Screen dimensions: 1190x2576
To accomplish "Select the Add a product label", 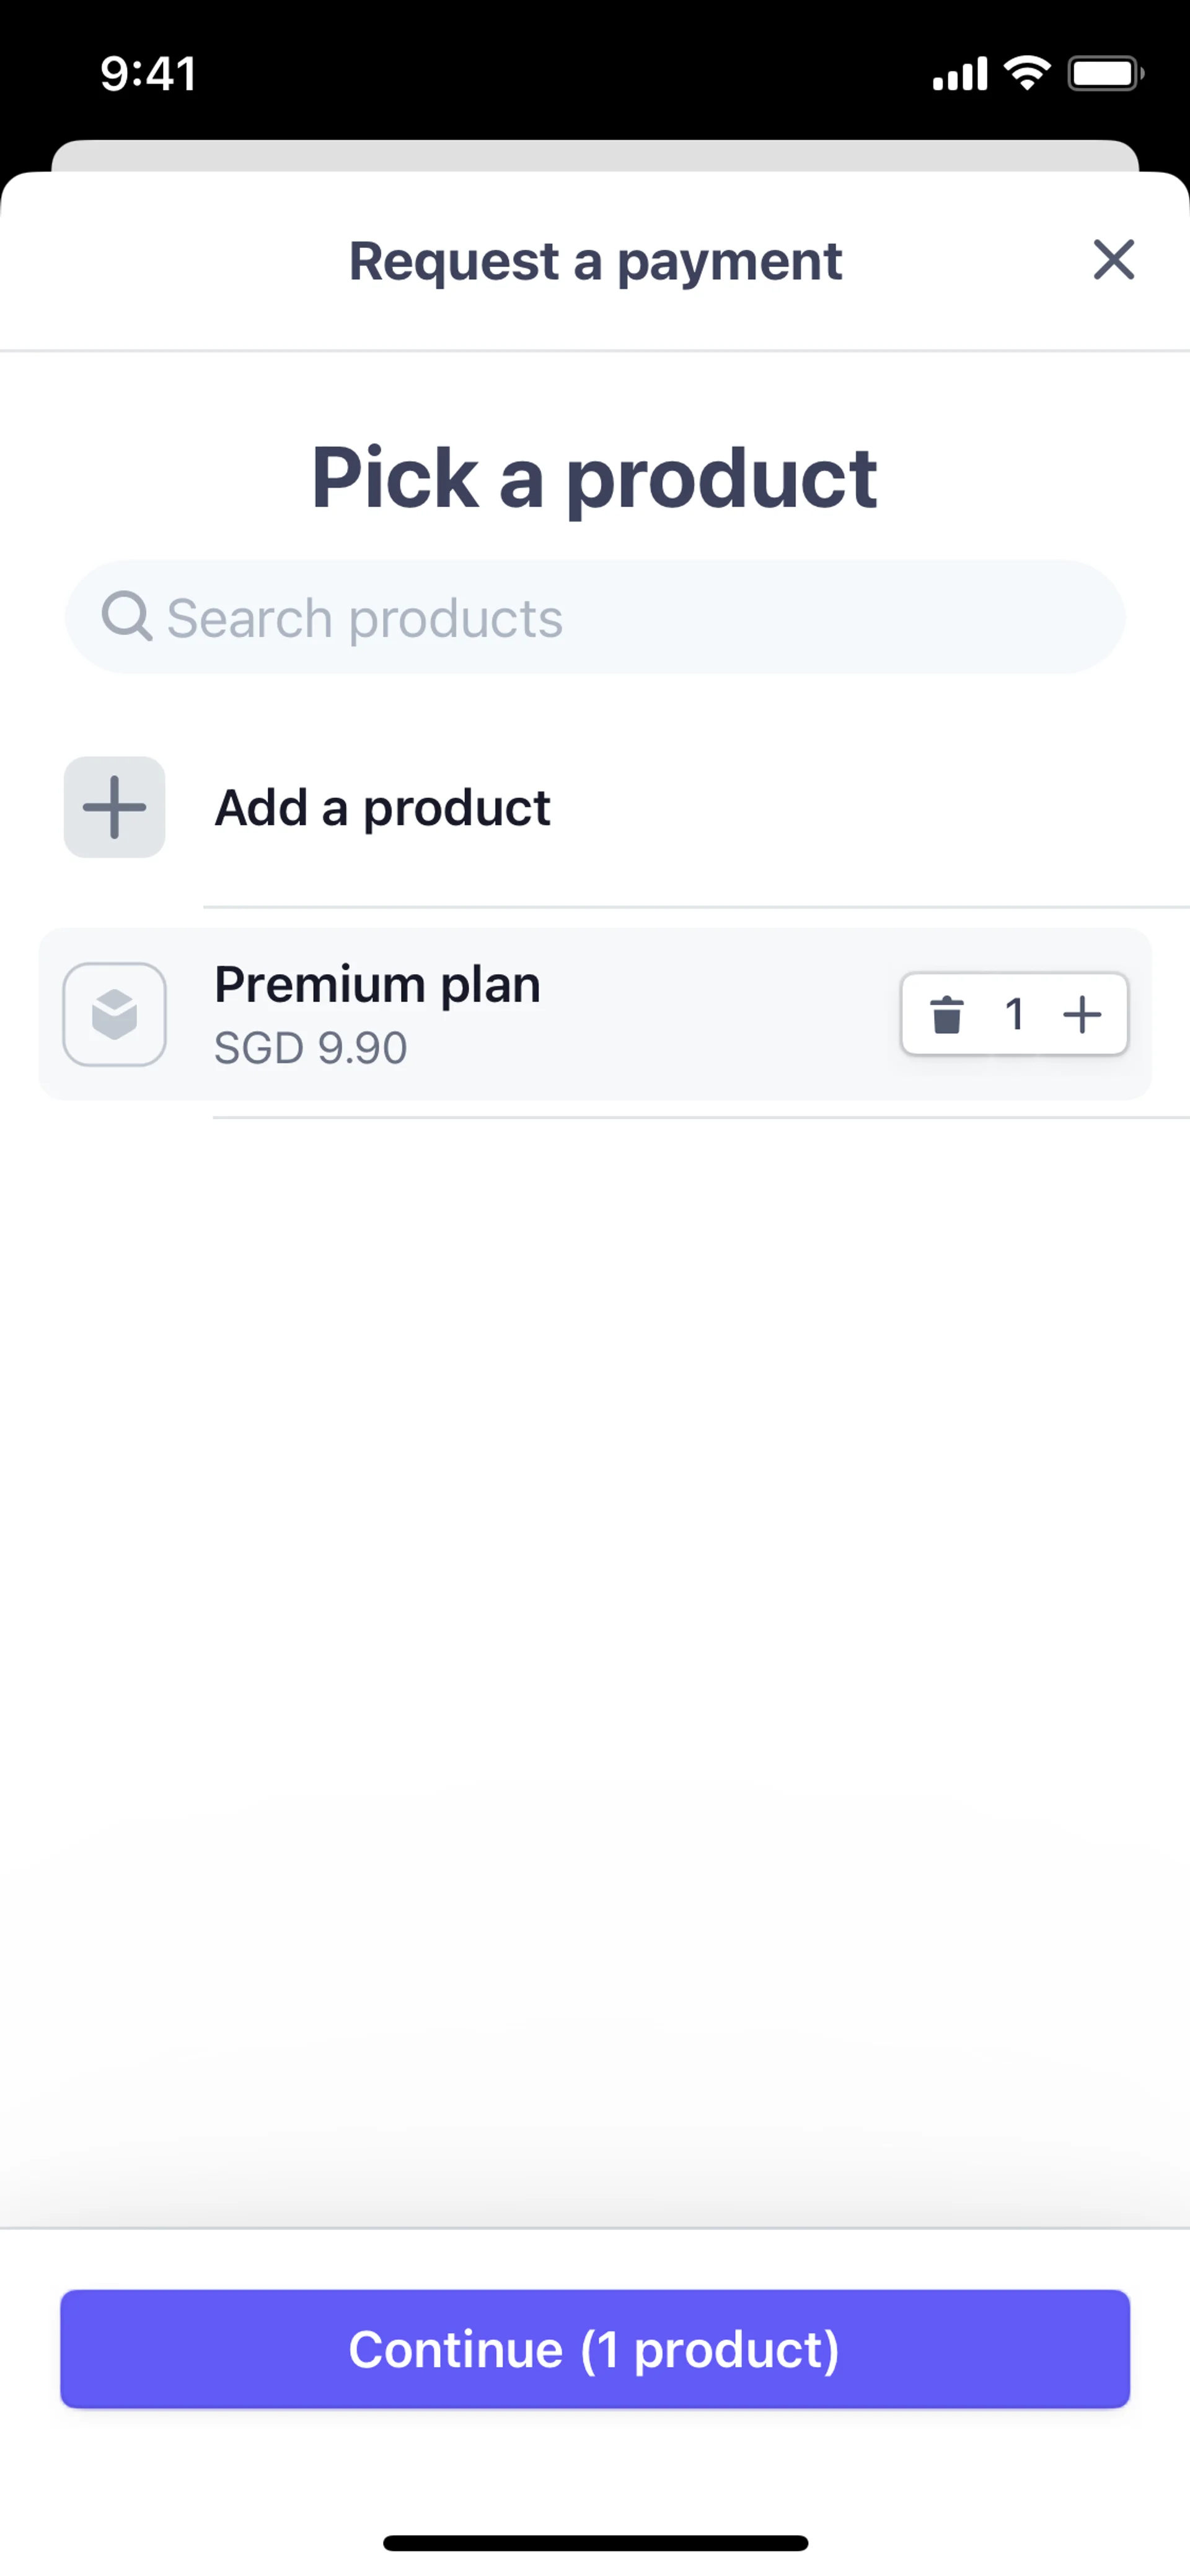I will (382, 808).
